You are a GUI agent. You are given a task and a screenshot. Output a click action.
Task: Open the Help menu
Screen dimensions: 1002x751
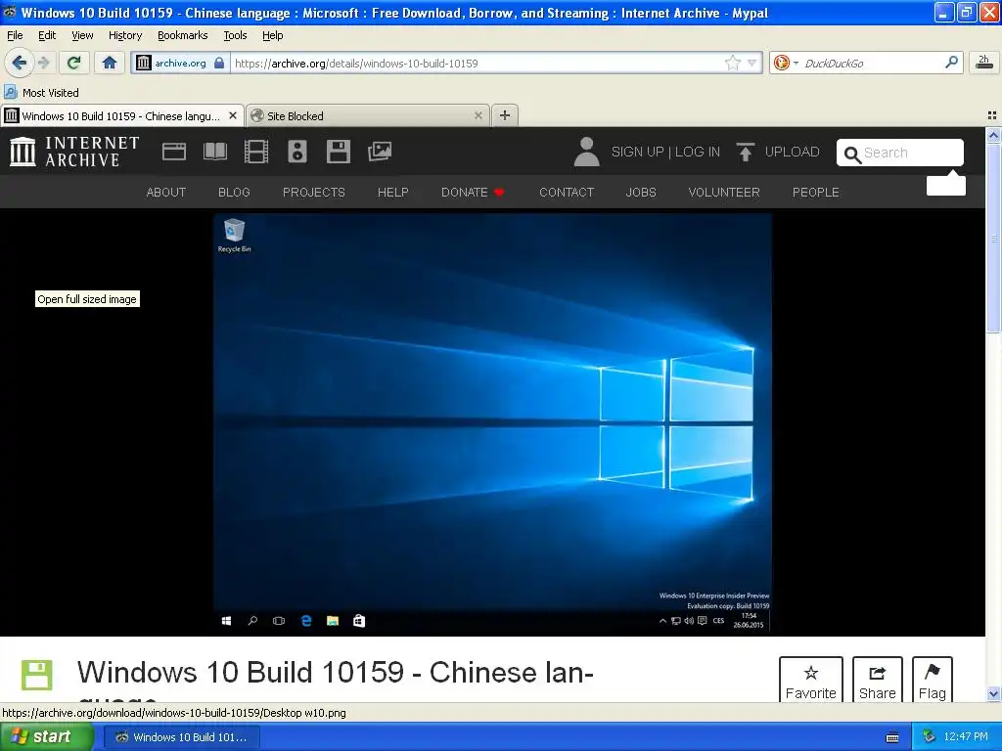(272, 35)
